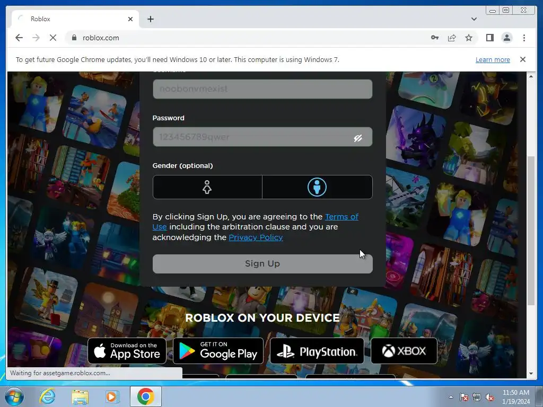Open the saved passwords key icon

pyautogui.click(x=435, y=38)
